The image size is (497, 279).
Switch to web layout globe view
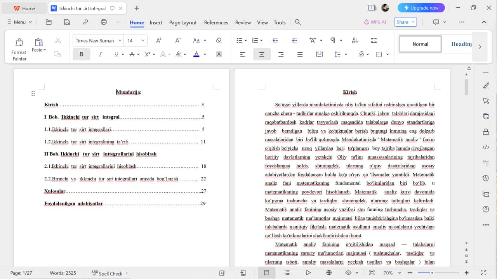click(329, 273)
